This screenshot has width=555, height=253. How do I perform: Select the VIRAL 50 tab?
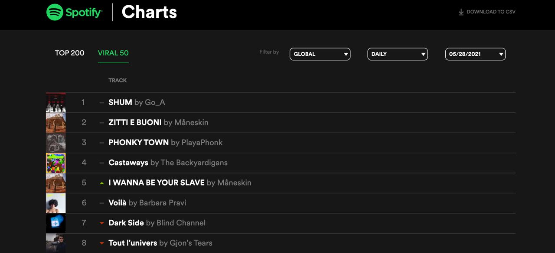(113, 53)
